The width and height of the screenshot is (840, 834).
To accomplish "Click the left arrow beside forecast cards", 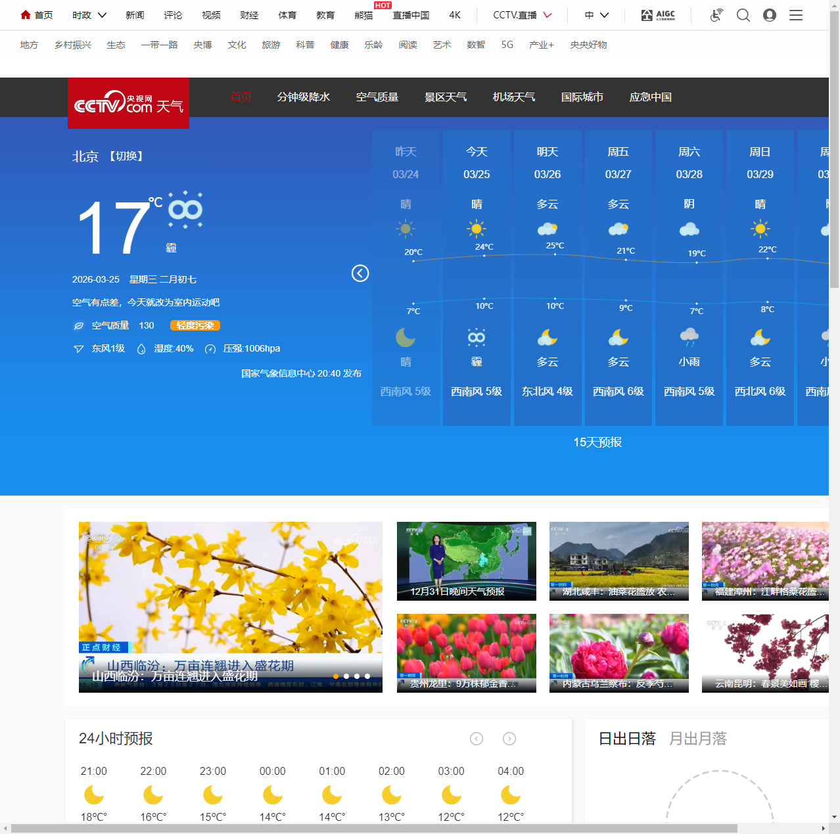I will [360, 273].
